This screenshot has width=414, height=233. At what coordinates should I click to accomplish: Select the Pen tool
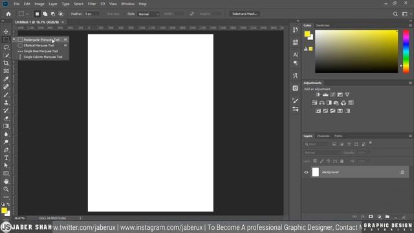tap(6, 150)
